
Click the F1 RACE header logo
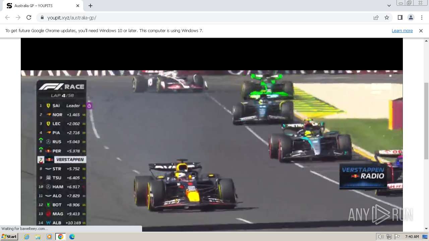61,87
